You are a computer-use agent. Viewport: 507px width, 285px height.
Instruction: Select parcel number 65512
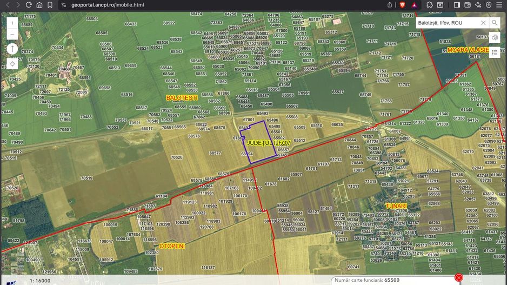click(x=299, y=141)
